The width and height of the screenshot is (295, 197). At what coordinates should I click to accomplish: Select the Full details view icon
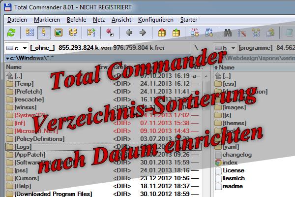click(44, 33)
